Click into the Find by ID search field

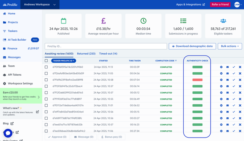point(106,46)
